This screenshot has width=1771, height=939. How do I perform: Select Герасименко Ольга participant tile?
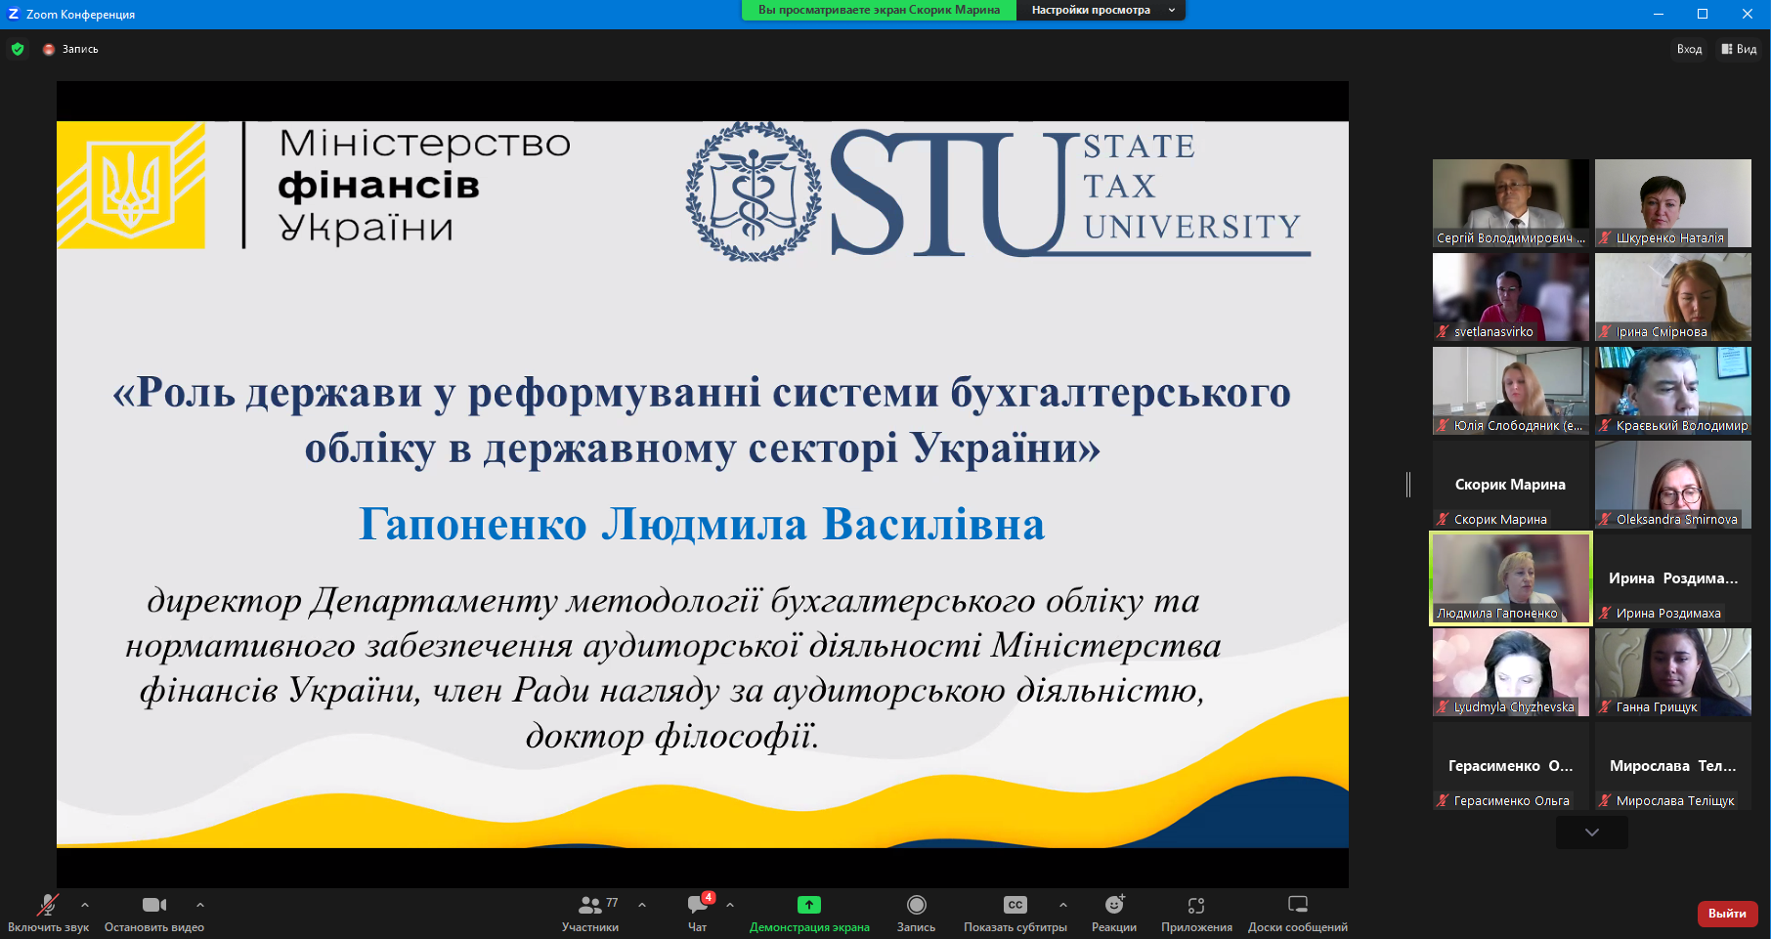pos(1511,766)
